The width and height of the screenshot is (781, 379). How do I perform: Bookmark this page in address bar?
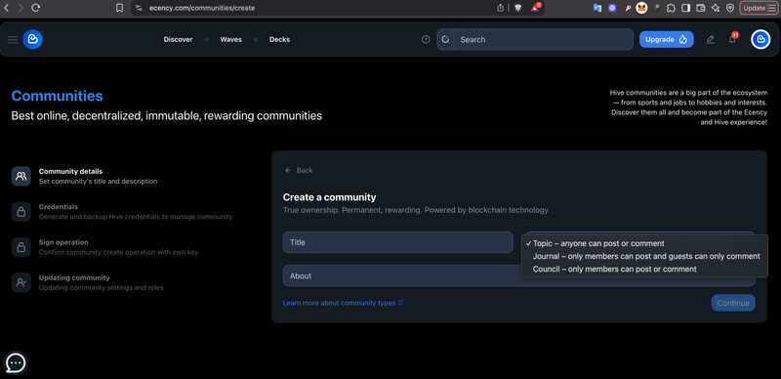coord(119,8)
